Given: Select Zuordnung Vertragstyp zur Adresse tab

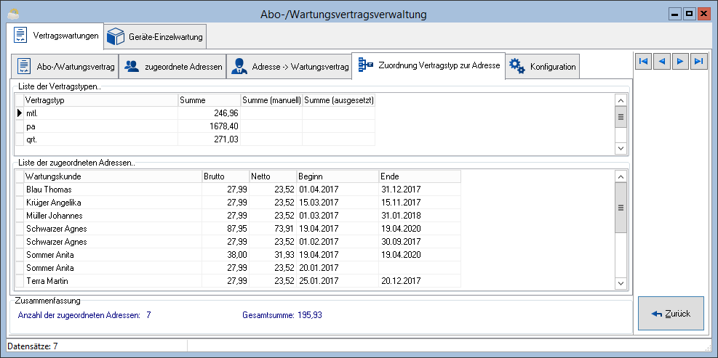Looking at the screenshot, I should (x=428, y=65).
